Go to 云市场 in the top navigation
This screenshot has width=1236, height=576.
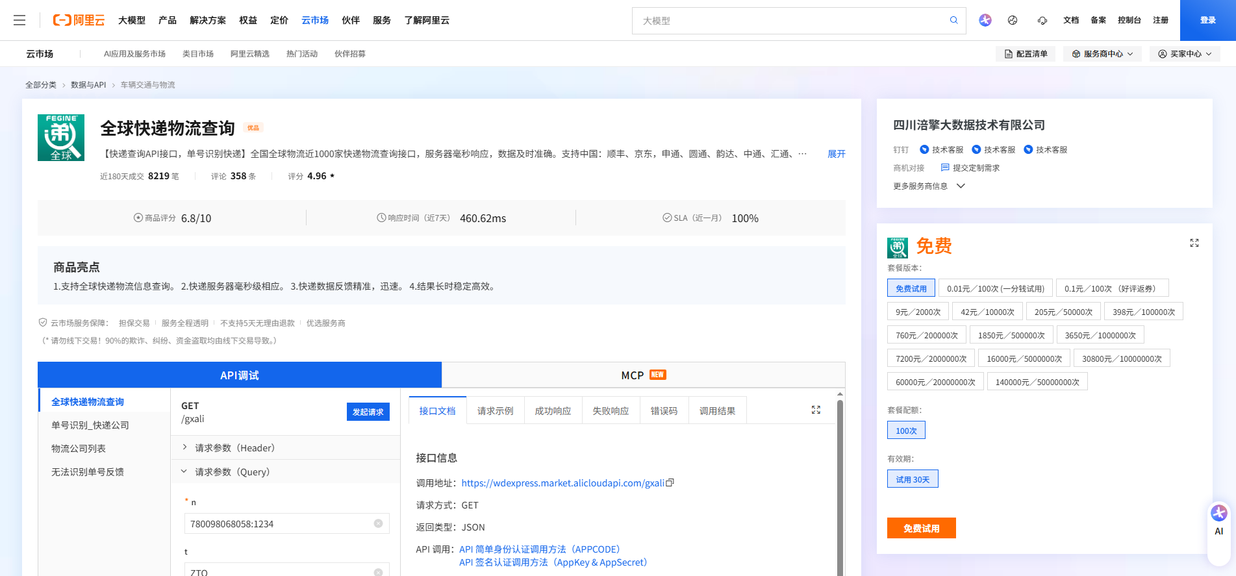click(315, 20)
